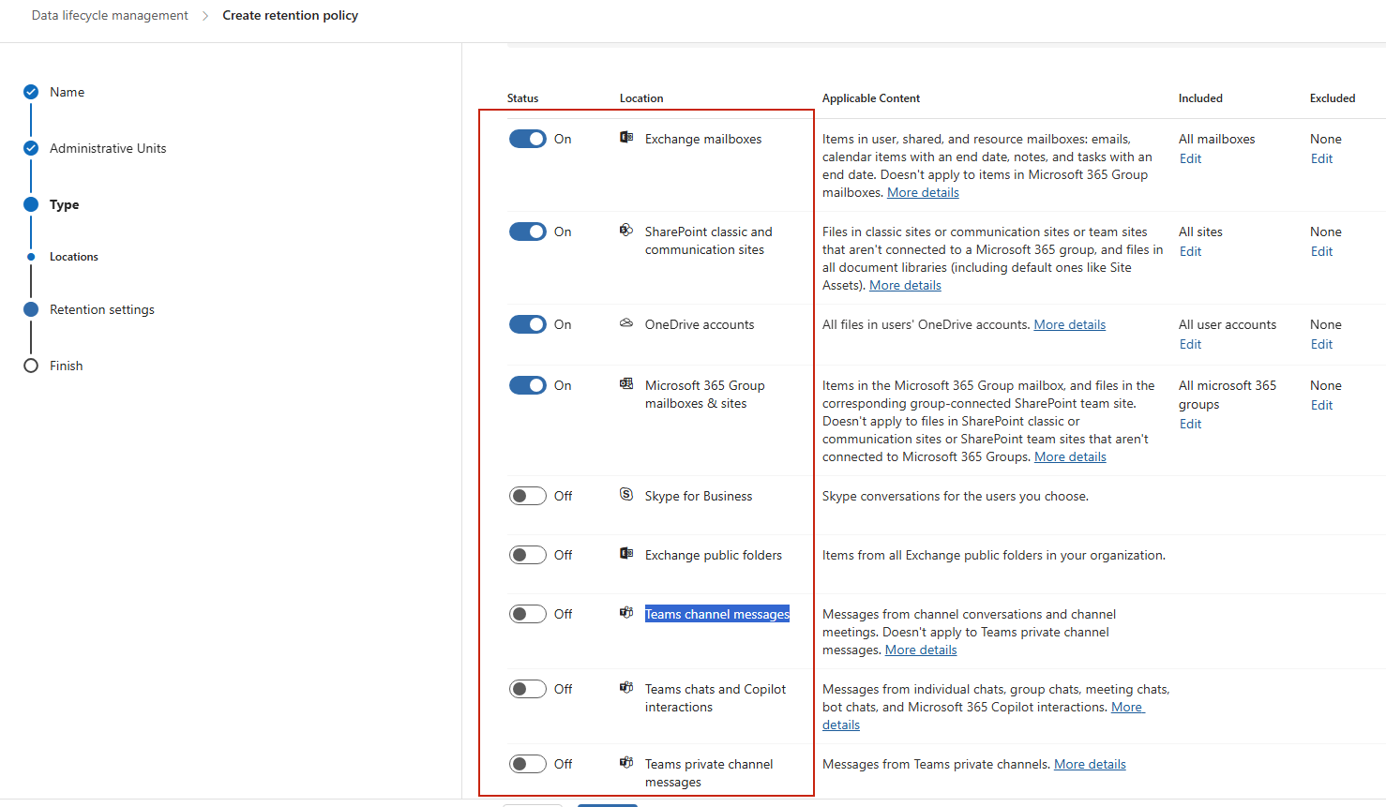This screenshot has width=1386, height=807.
Task: Click the SharePoint classic and communication sites icon
Action: coord(625,231)
